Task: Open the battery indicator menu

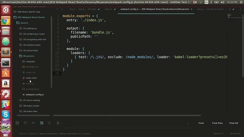Action: tap(216, 2)
